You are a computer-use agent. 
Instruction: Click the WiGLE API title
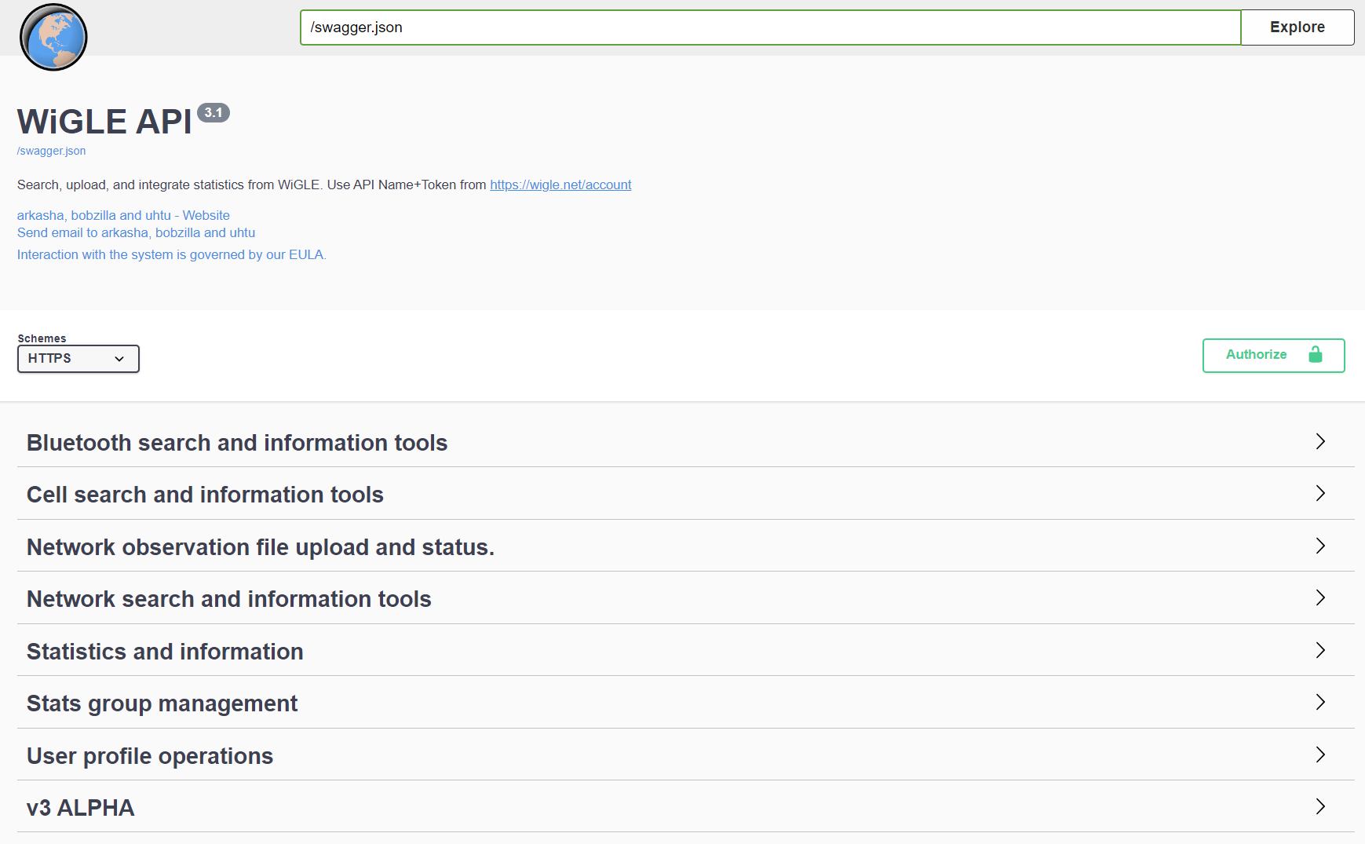point(104,122)
